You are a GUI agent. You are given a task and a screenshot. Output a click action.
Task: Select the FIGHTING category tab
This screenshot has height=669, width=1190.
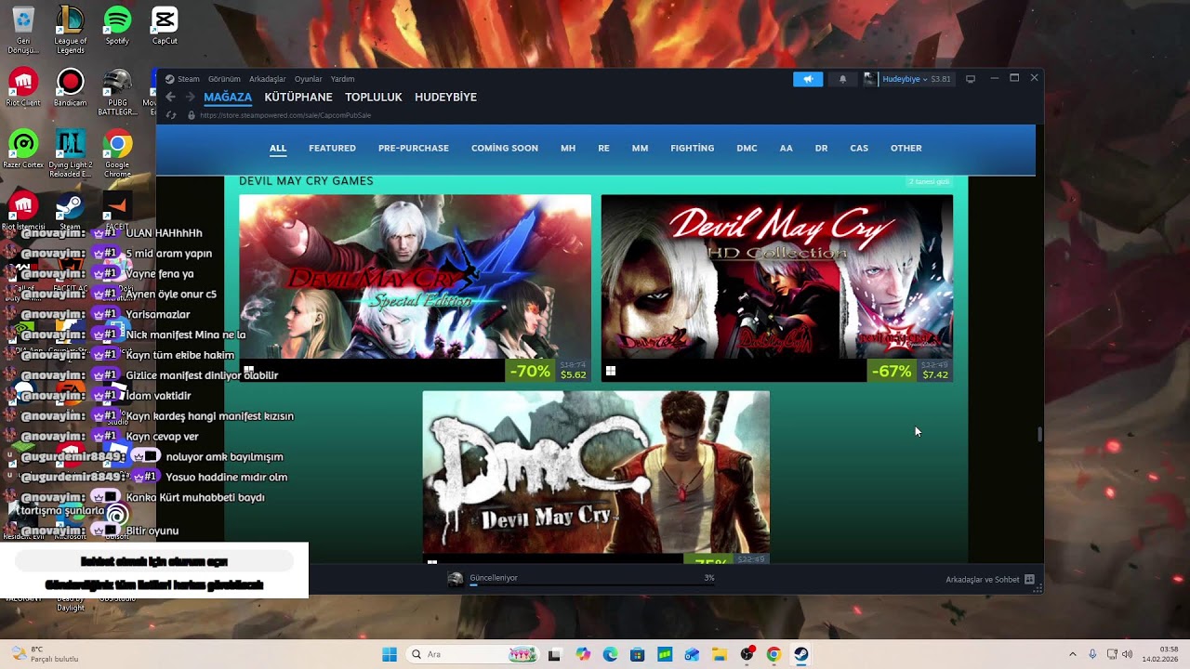coord(693,148)
